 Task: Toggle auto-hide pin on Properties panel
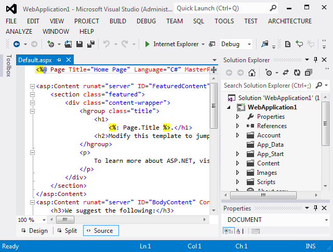coord(316,208)
